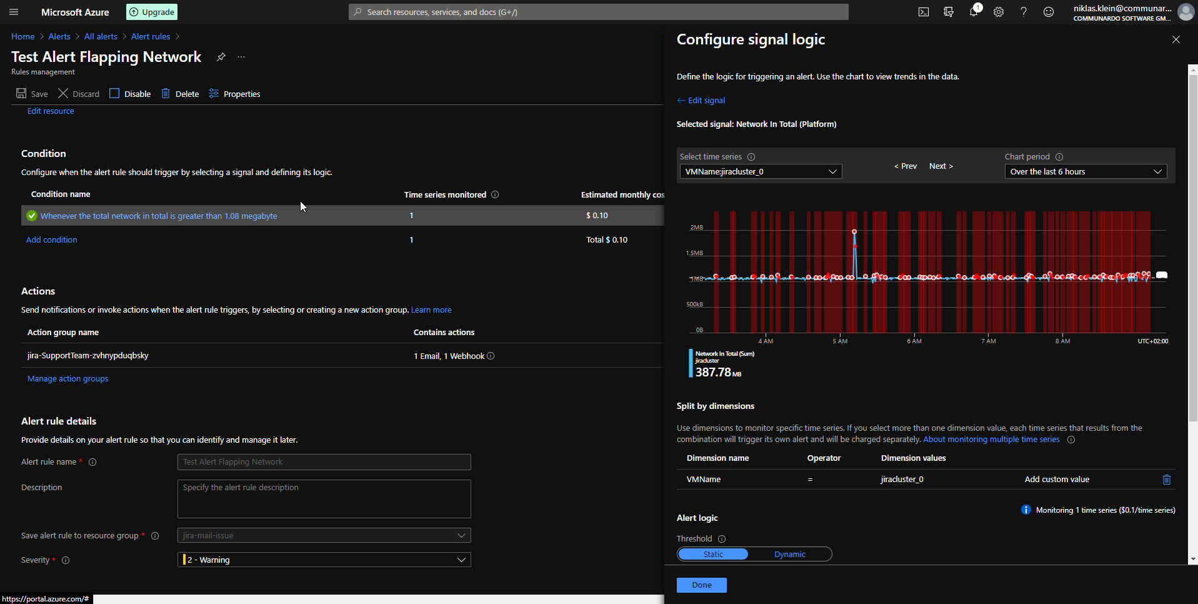Image resolution: width=1198 pixels, height=604 pixels.
Task: Open the Chart period dropdown
Action: (1086, 171)
